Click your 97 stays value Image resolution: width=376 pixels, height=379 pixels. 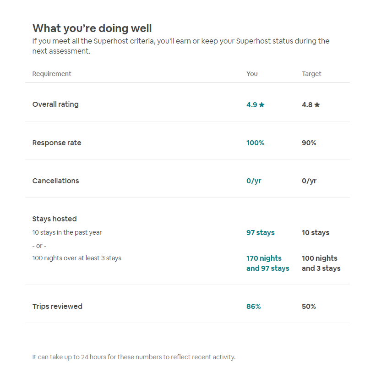pos(260,233)
